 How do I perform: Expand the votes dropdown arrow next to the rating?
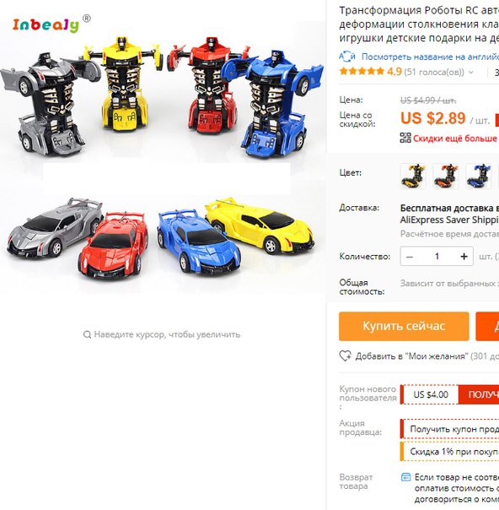(x=470, y=73)
